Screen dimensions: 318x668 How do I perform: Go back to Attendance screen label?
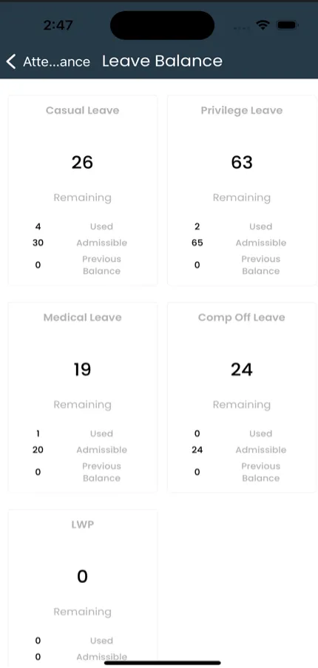point(57,62)
